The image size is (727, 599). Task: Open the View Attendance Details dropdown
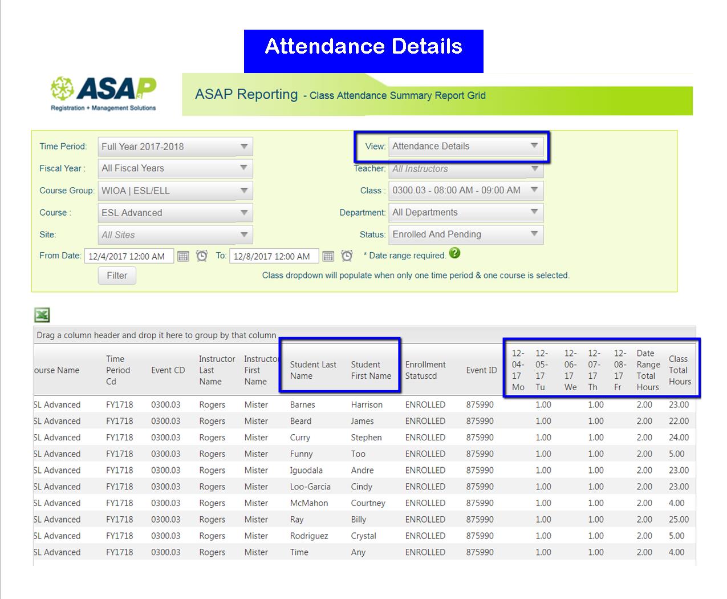(534, 146)
